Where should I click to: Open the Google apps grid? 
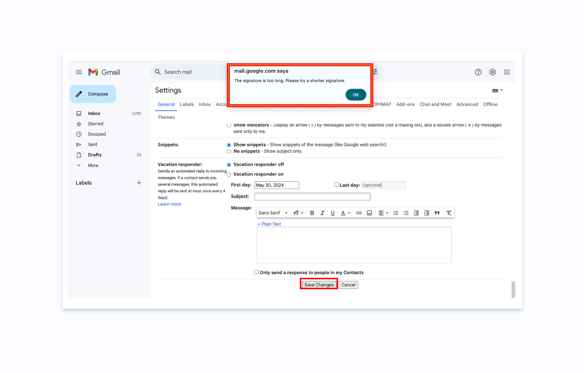click(x=507, y=72)
